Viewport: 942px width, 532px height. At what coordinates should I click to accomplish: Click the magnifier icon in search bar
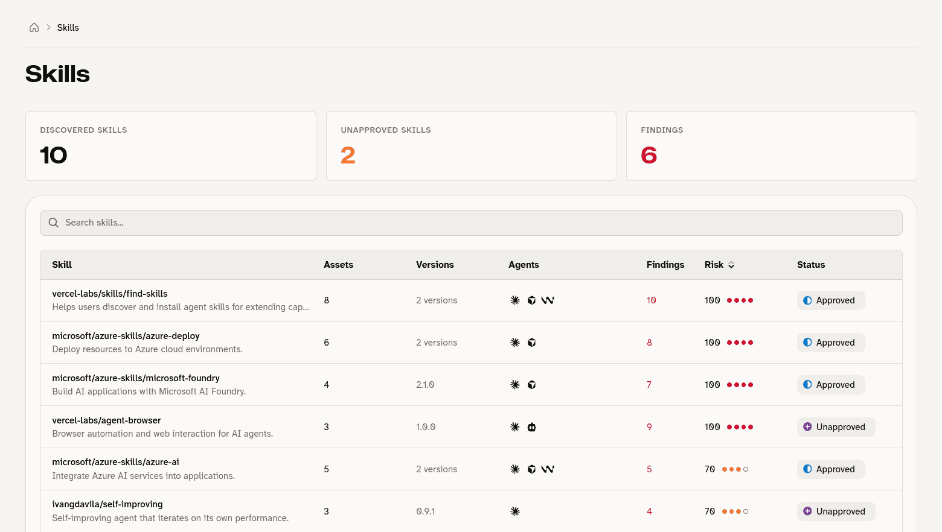pyautogui.click(x=54, y=223)
